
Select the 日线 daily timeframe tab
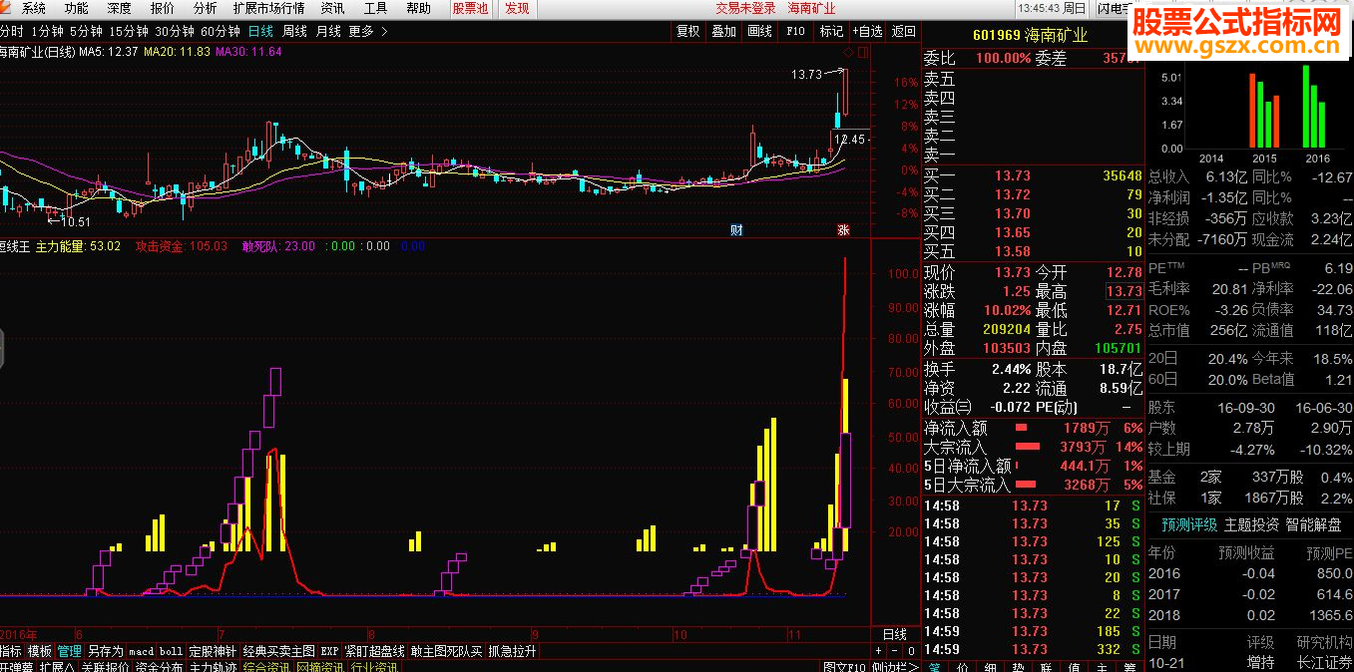pos(260,31)
